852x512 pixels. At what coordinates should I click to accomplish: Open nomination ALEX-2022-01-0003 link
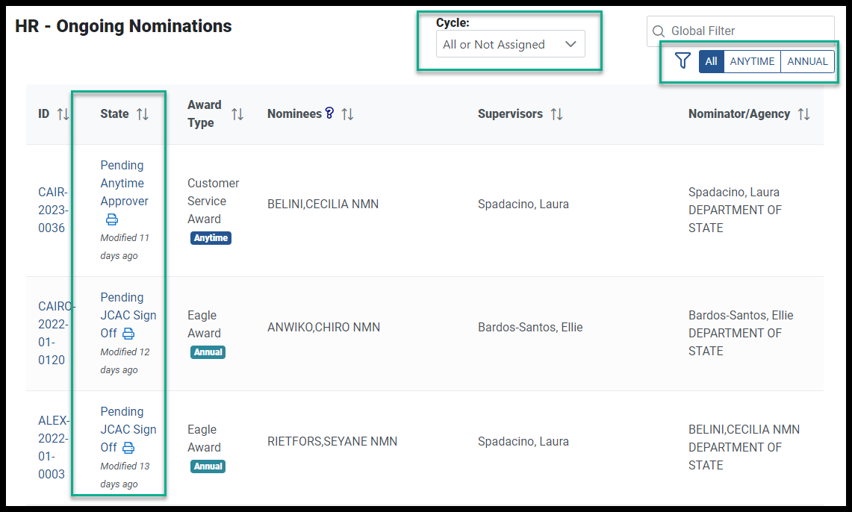pos(53,447)
